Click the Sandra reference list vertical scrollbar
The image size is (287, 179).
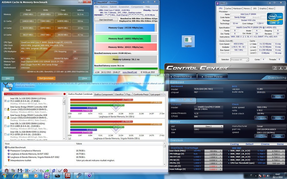click(64, 118)
